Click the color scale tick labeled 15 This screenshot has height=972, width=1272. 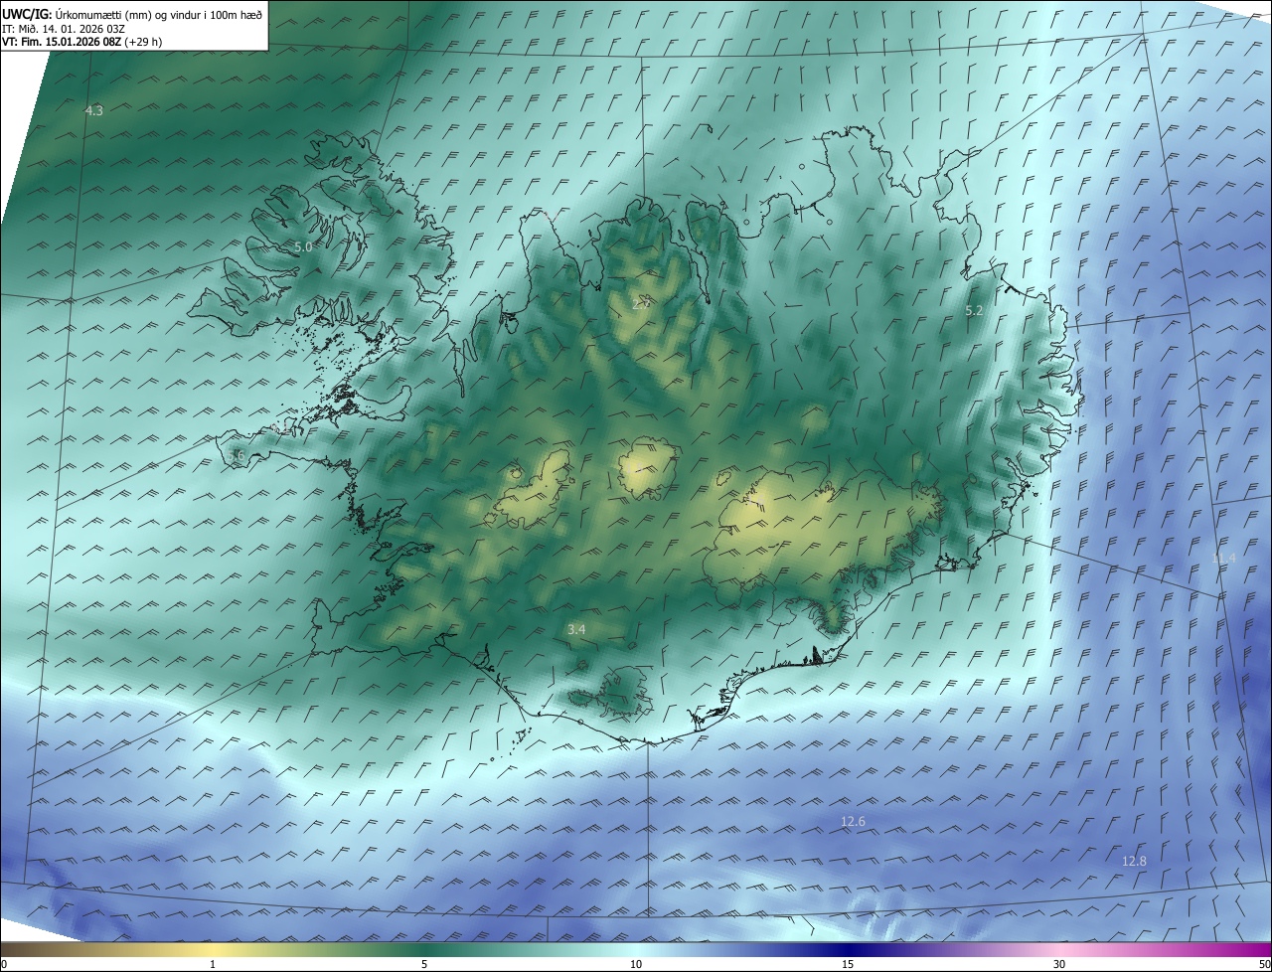[848, 964]
